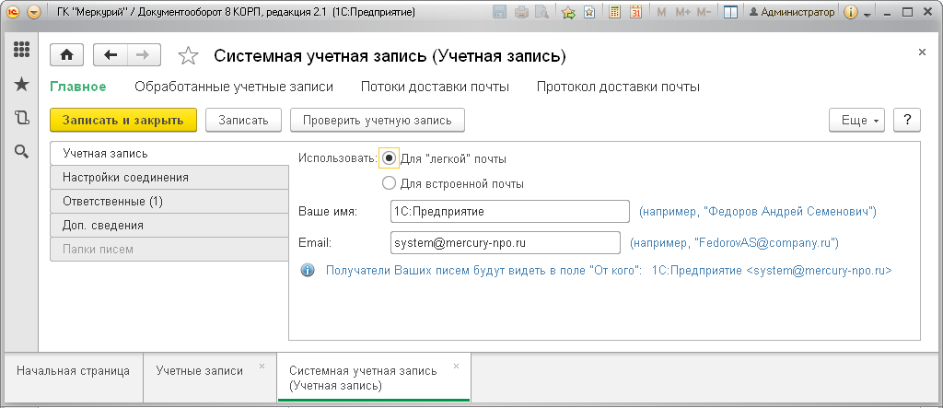Click the Использовать label
Image resolution: width=943 pixels, height=408 pixels.
point(337,158)
